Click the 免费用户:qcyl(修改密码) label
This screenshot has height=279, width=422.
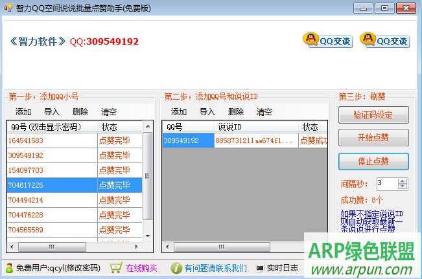[x=58, y=268]
